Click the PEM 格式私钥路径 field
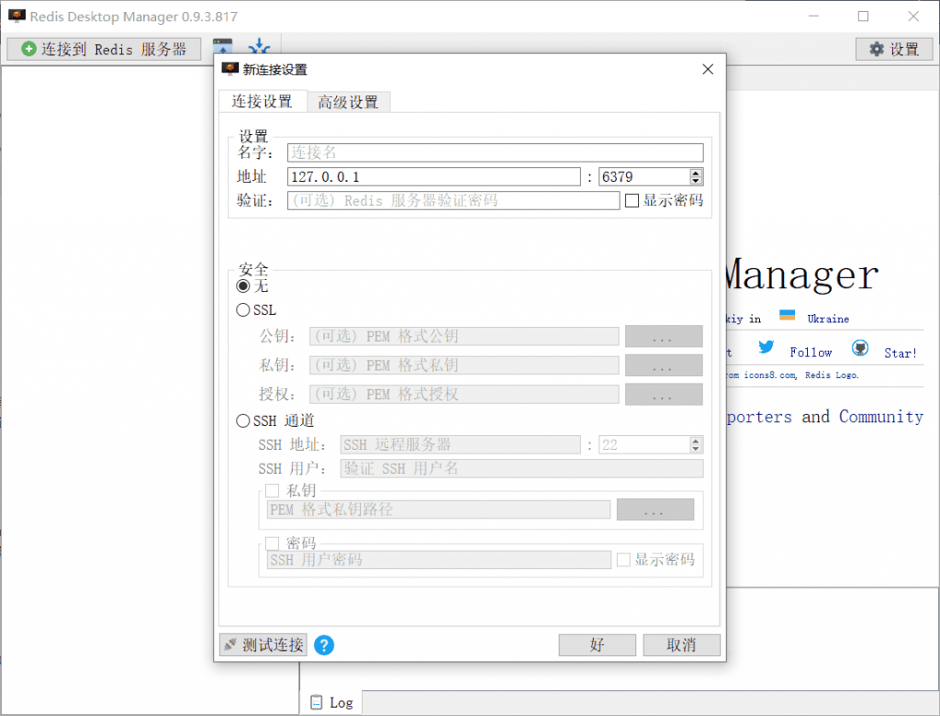This screenshot has height=716, width=940. coord(438,509)
